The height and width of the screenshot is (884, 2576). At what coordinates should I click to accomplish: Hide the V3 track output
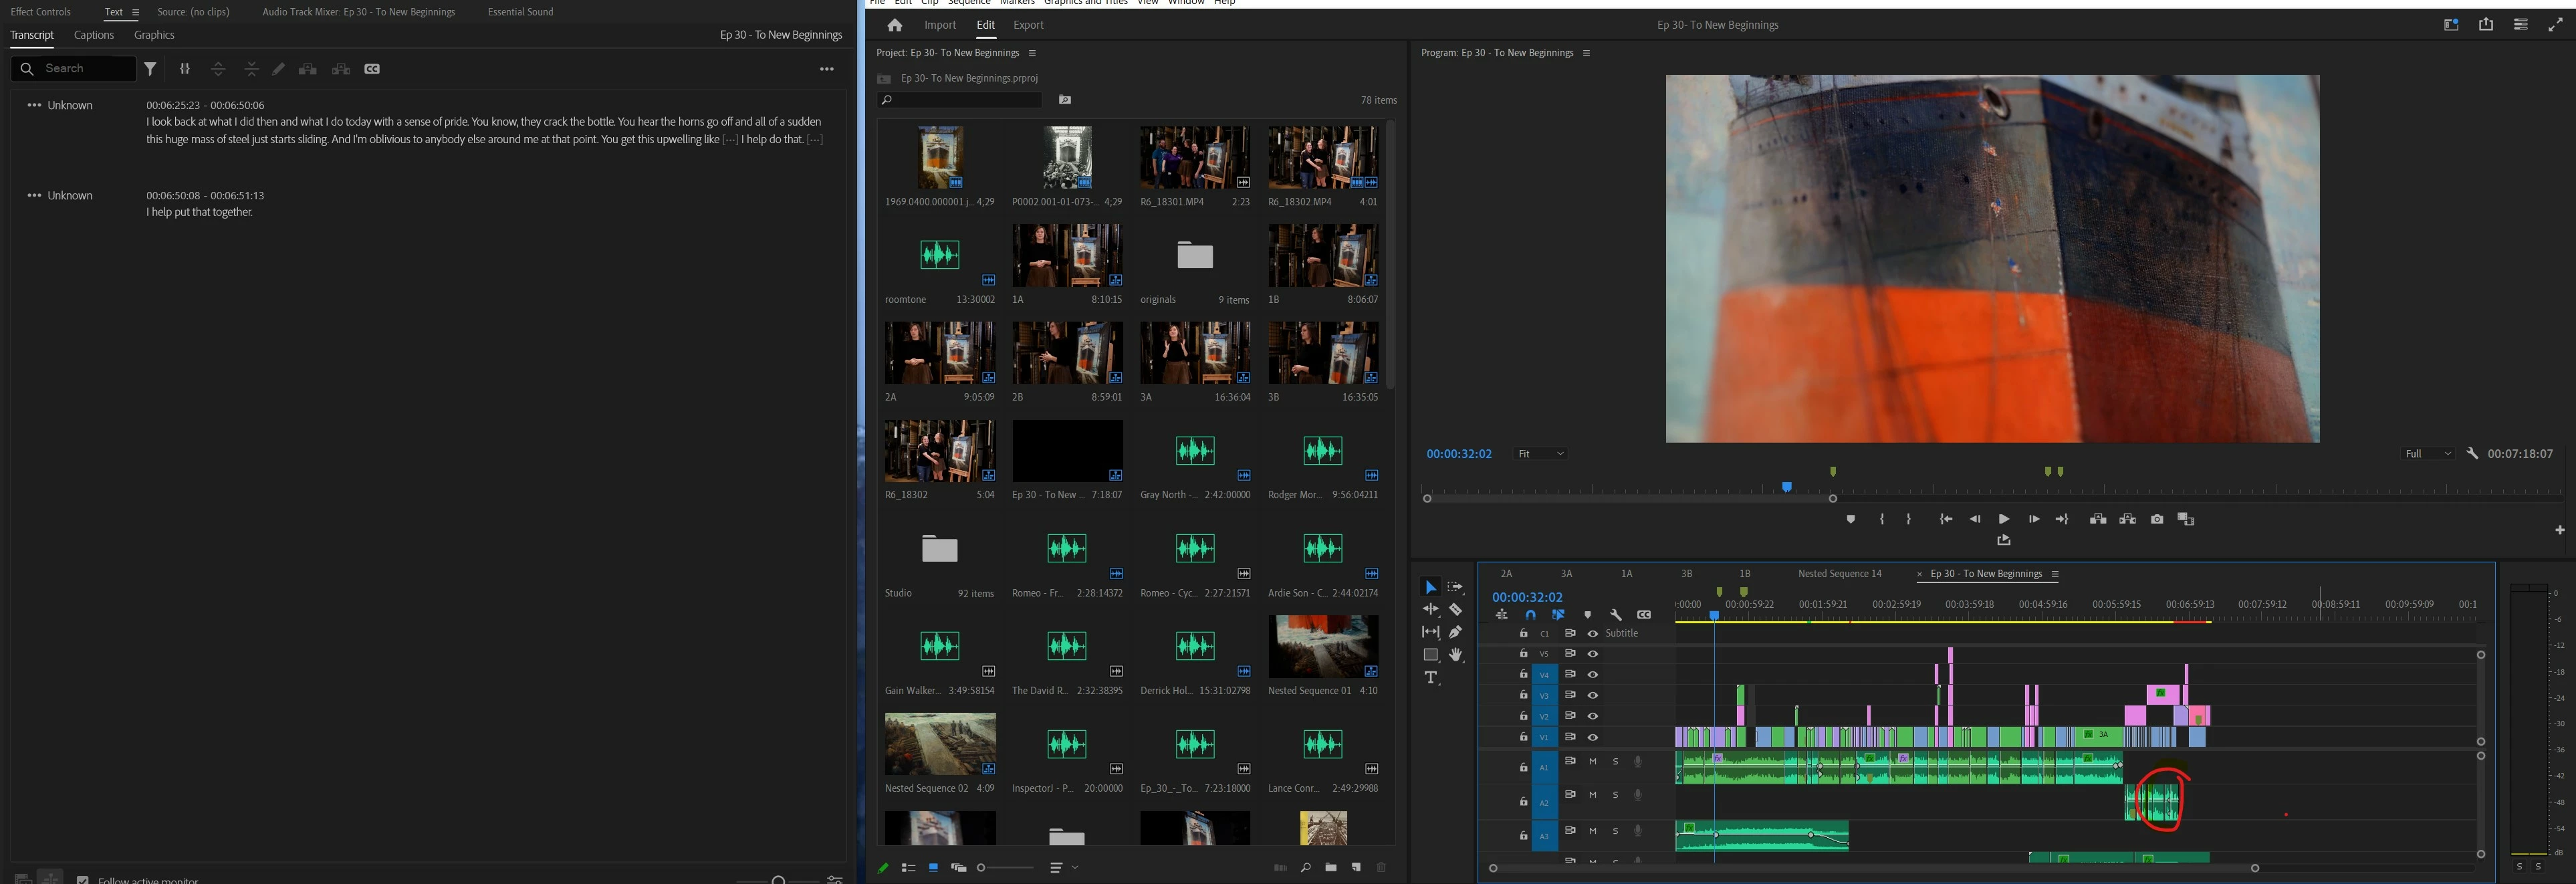point(1593,695)
